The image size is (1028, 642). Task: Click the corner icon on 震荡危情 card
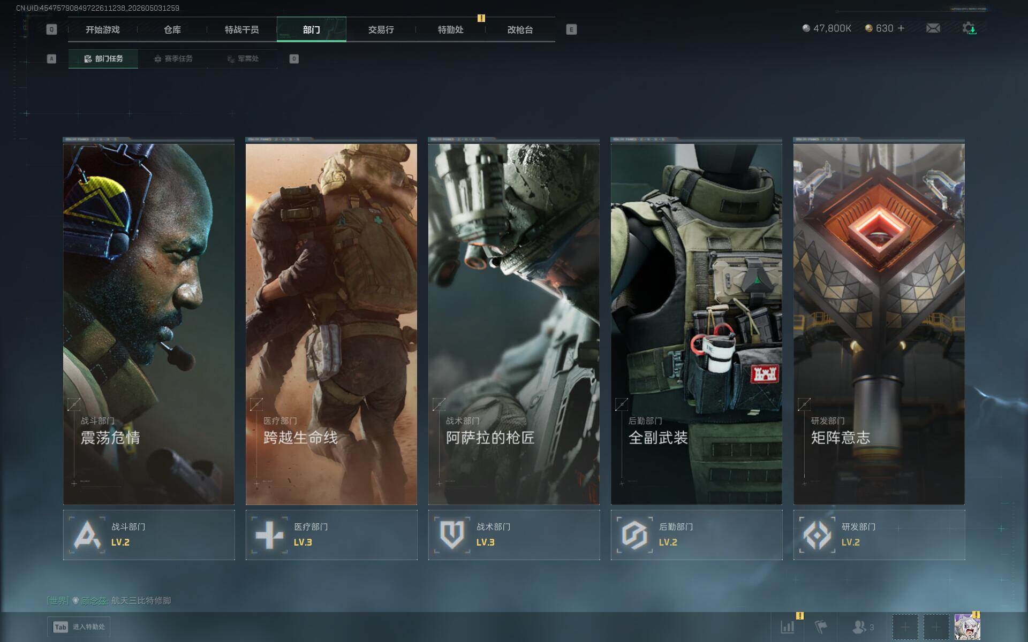[x=74, y=404]
